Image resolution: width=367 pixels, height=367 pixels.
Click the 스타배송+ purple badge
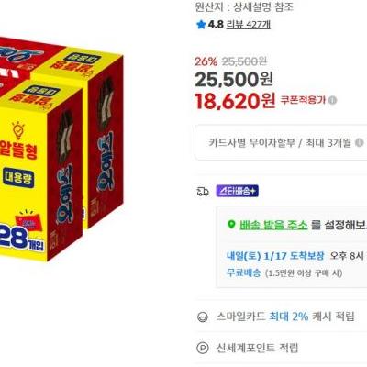click(x=238, y=191)
